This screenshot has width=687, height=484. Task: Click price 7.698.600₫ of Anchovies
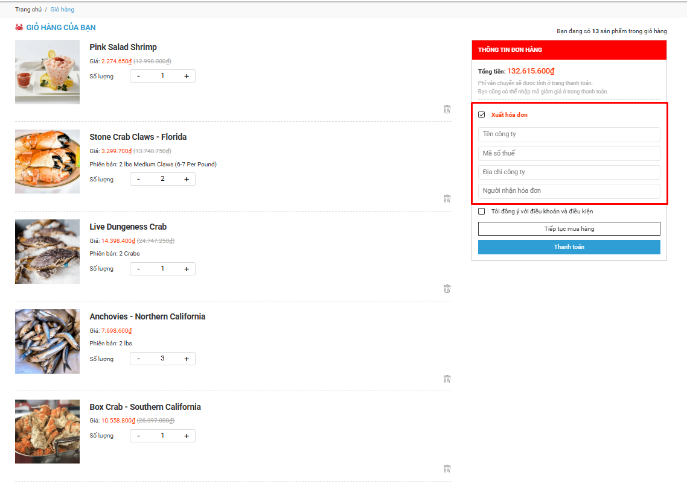coord(117,331)
